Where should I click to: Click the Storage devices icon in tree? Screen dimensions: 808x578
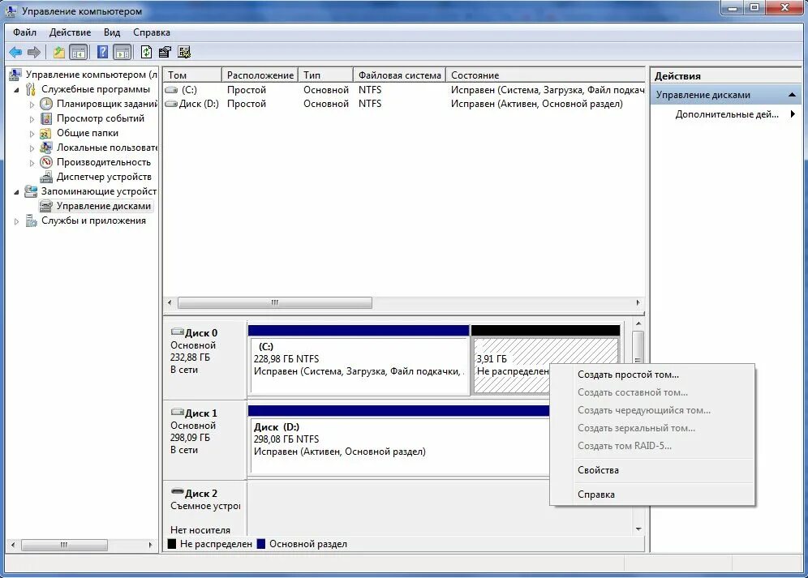click(31, 191)
